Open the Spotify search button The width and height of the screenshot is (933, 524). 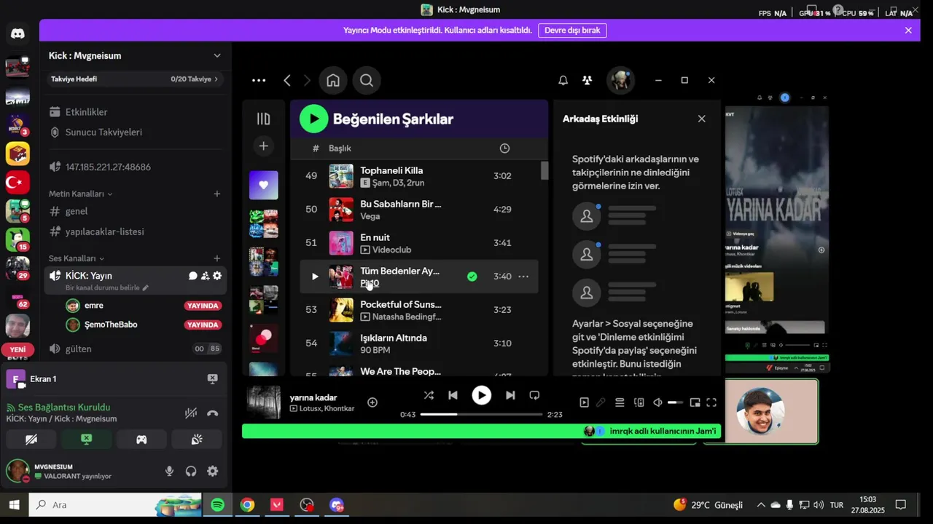pyautogui.click(x=367, y=81)
